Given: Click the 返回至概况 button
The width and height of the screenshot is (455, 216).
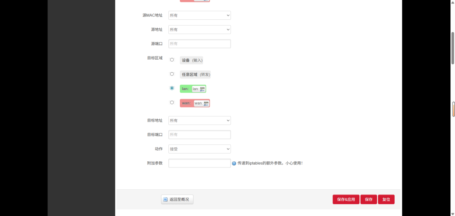Looking at the screenshot, I should point(177,199).
